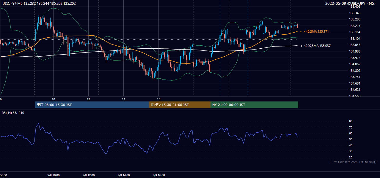Click price axis value 135.345
The width and height of the screenshot is (380, 178).
[x=355, y=13]
